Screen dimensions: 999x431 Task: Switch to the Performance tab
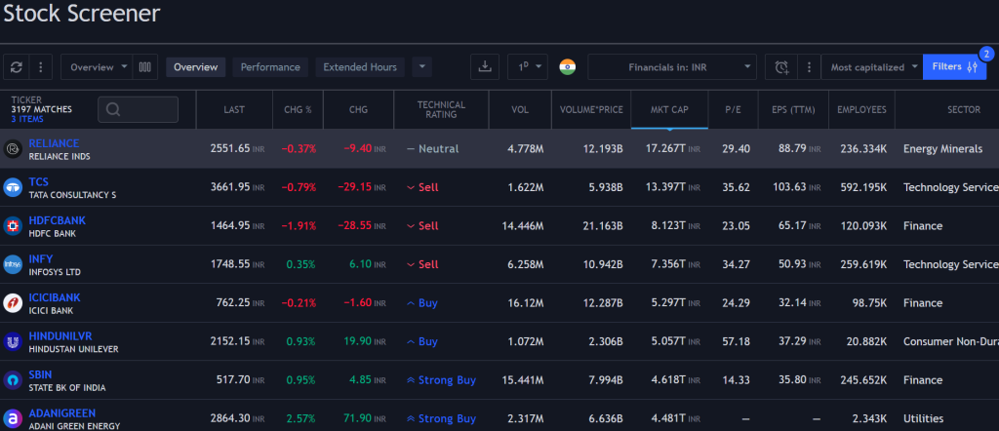[x=270, y=67]
